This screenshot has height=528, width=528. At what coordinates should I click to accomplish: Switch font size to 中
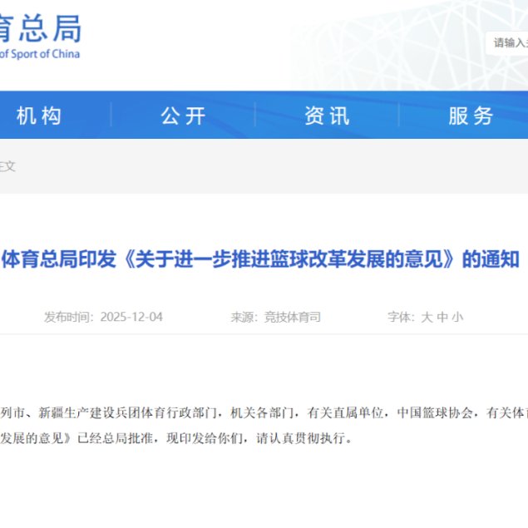[x=442, y=317]
